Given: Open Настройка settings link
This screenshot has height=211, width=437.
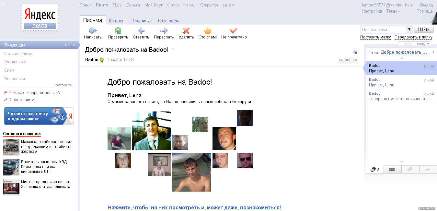Looking at the screenshot, I should pos(372,11).
